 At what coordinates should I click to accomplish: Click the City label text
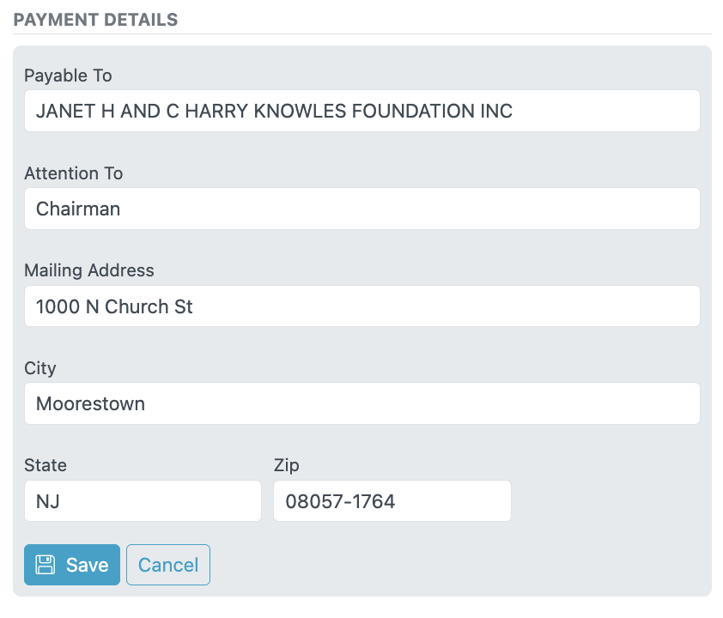pyautogui.click(x=40, y=368)
